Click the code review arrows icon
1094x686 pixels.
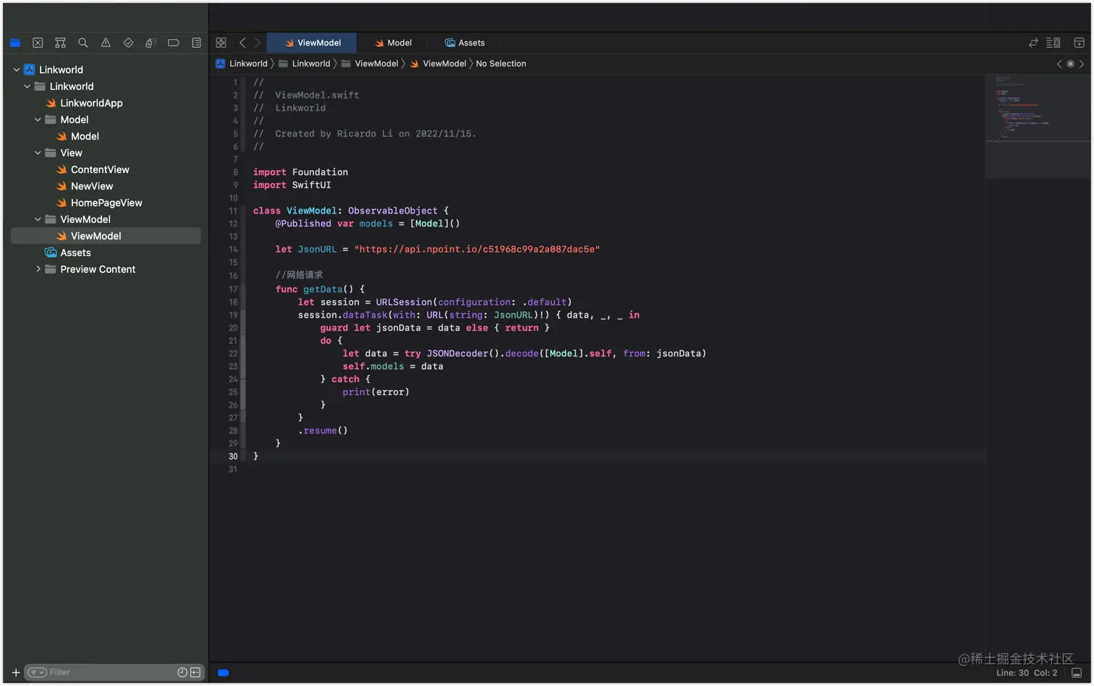(1033, 43)
